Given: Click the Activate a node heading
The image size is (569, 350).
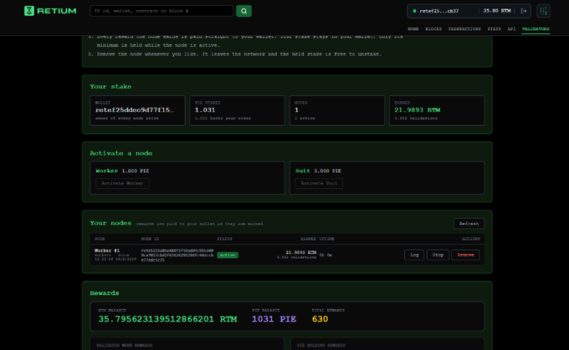Looking at the screenshot, I should click(121, 153).
